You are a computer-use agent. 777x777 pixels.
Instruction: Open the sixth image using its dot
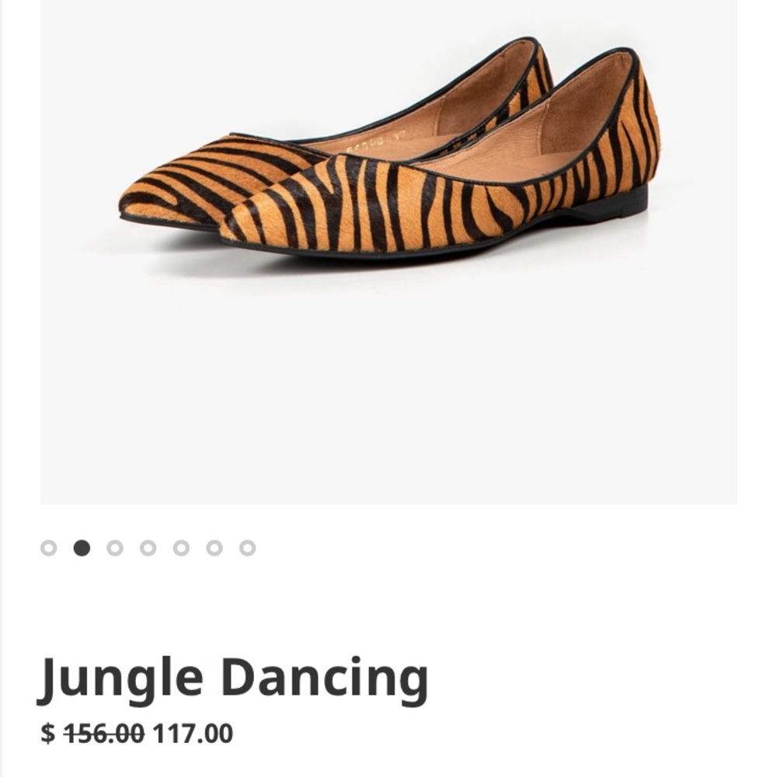click(x=214, y=549)
